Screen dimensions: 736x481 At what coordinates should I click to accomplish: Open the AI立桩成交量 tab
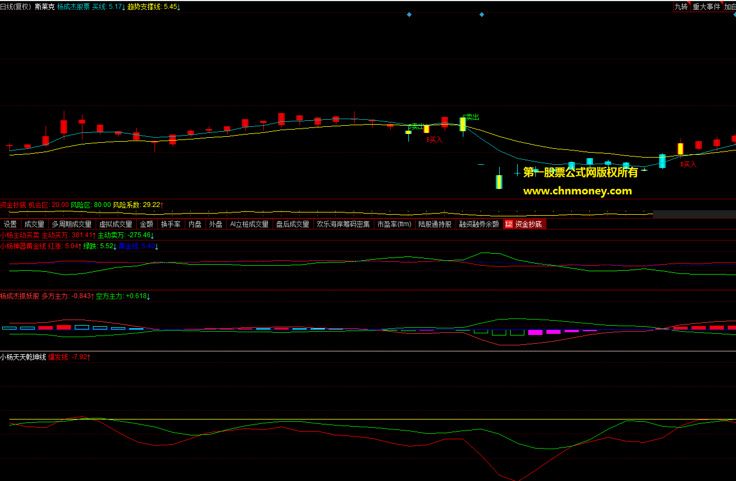coord(249,224)
